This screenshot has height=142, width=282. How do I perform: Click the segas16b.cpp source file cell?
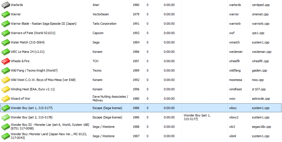(261, 127)
